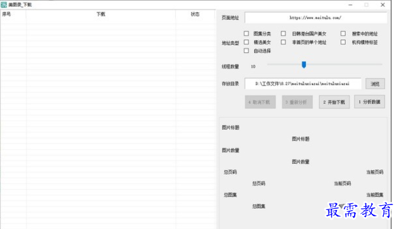The width and height of the screenshot is (398, 229).
Task: Click the 存放目录 label
Action: 230,84
